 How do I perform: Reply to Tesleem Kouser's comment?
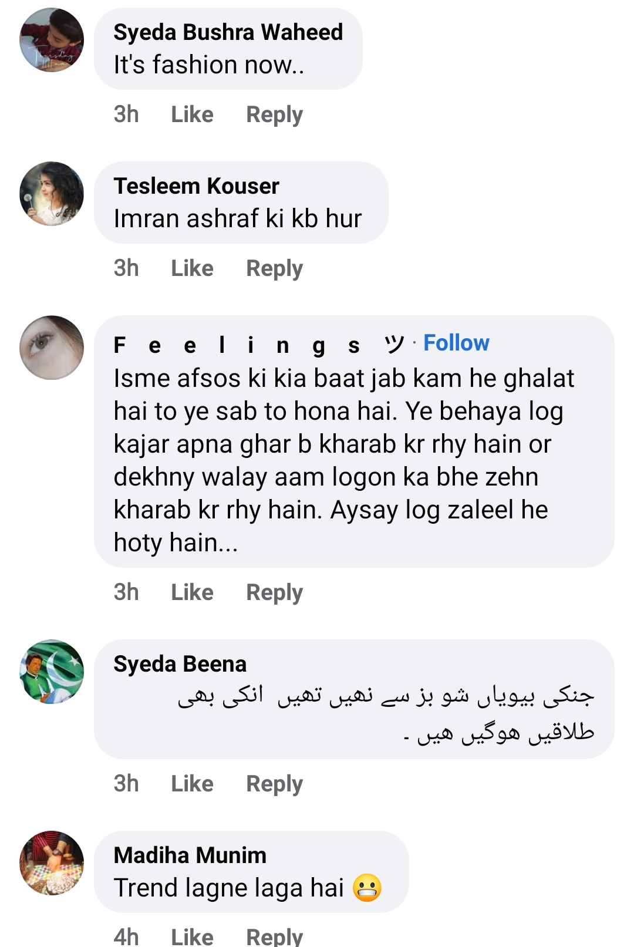274,268
